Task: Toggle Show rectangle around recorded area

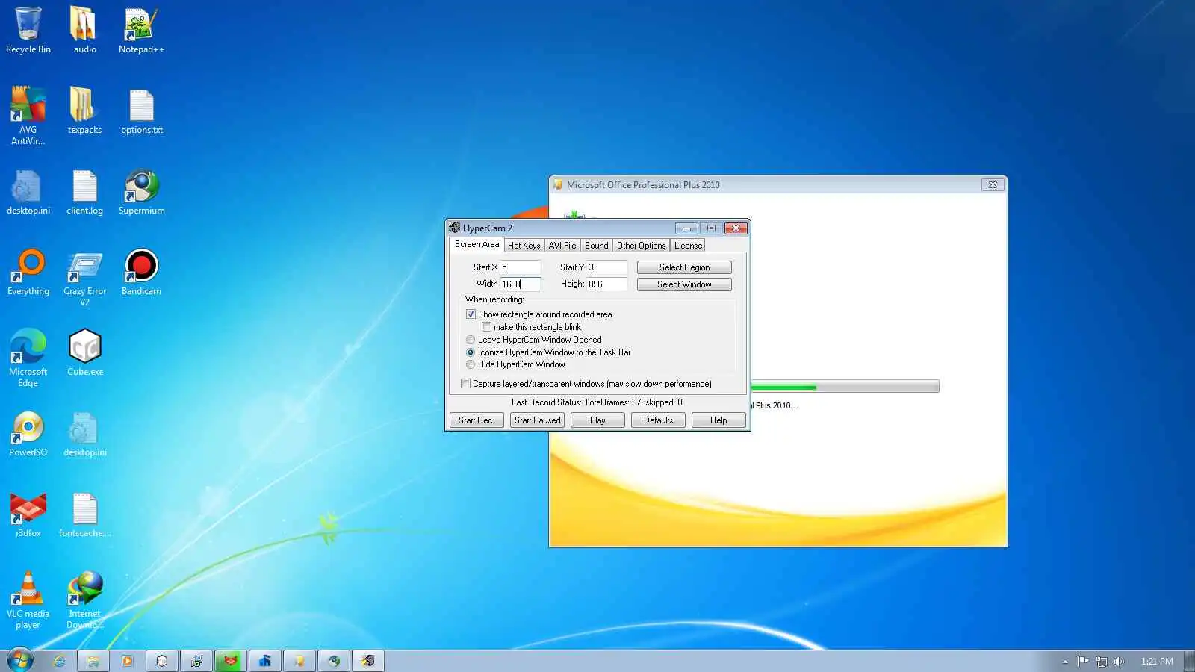Action: click(x=471, y=314)
